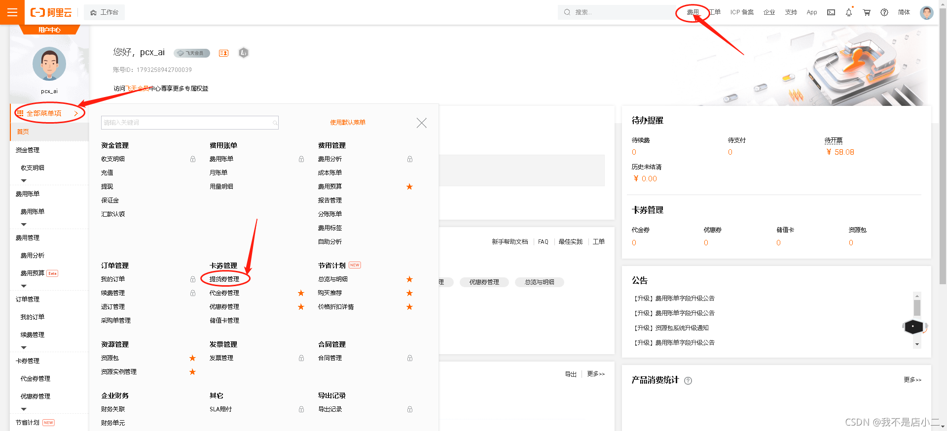Open App in top navigation
The image size is (947, 431).
[x=812, y=12]
